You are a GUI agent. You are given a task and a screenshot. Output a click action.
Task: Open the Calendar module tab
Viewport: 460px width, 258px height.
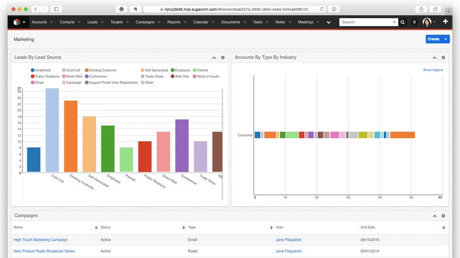(x=201, y=22)
